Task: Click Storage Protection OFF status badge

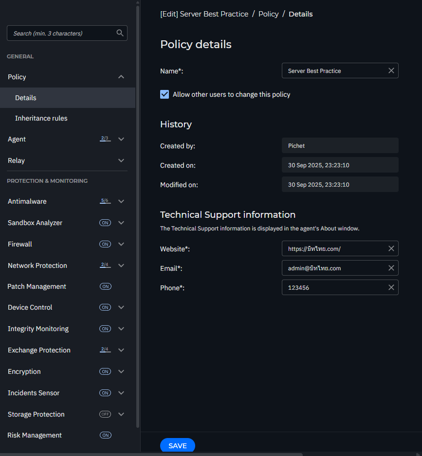Action: click(105, 414)
